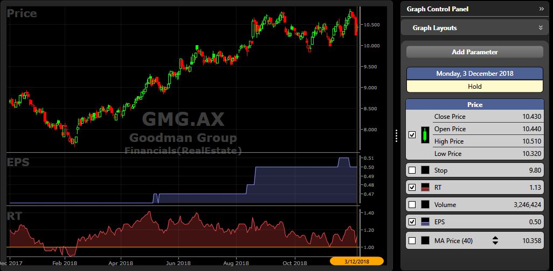Click the EPS value 0.50
The image size is (553, 271).
(535, 222)
